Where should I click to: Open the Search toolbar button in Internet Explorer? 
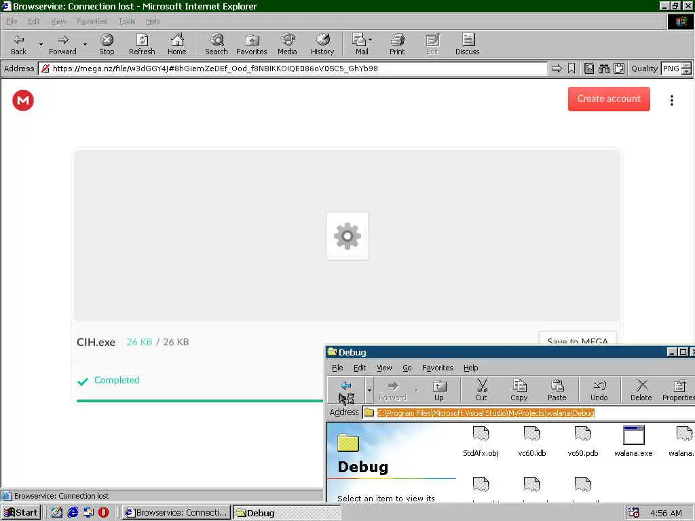click(217, 44)
